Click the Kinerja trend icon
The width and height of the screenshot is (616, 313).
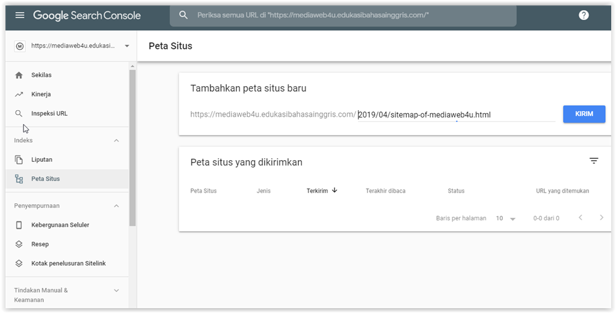pos(19,95)
